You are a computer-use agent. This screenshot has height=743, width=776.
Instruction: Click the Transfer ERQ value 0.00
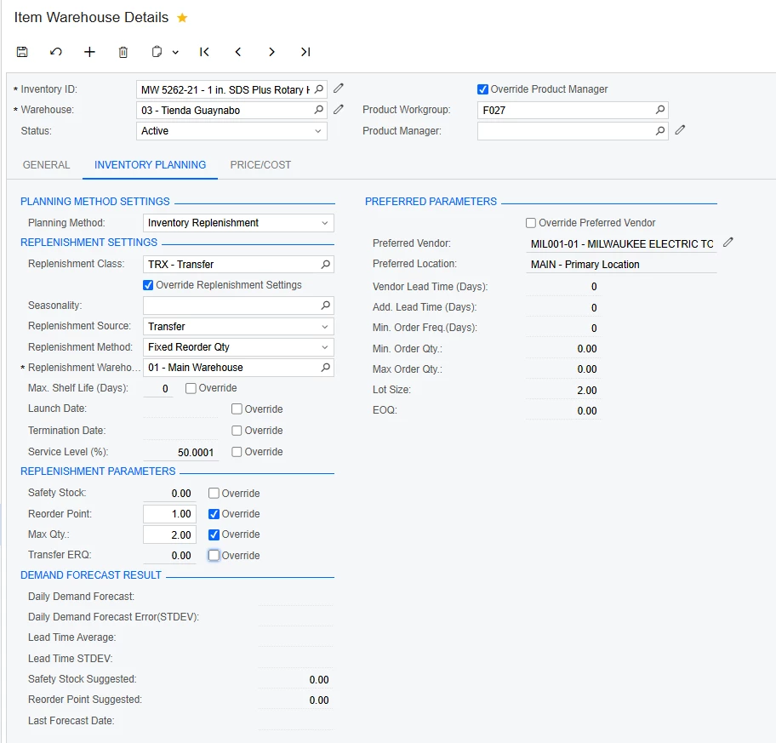(x=181, y=556)
